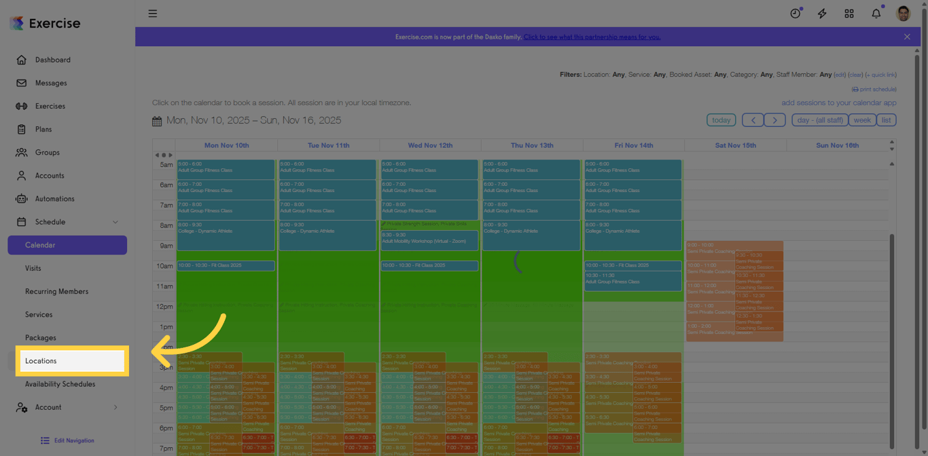Switch to day - (all staff) view
Screen dimensions: 928x456
pos(820,120)
